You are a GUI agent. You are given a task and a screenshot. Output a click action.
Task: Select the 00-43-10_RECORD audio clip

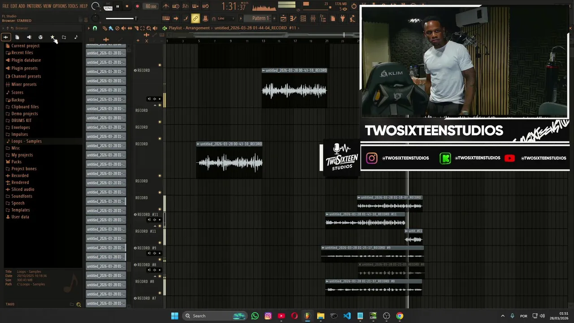229,160
